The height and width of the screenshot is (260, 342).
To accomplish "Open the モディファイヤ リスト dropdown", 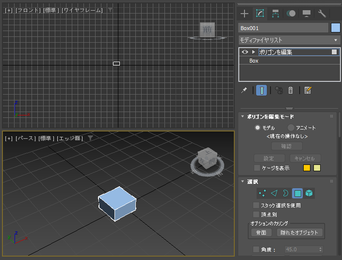I will (x=289, y=40).
